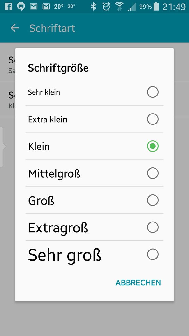189x336 pixels.
Task: Select the Groß radio button
Action: [153, 200]
